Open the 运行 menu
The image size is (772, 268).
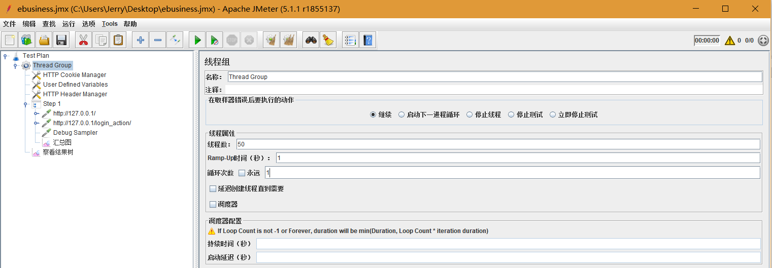point(69,24)
